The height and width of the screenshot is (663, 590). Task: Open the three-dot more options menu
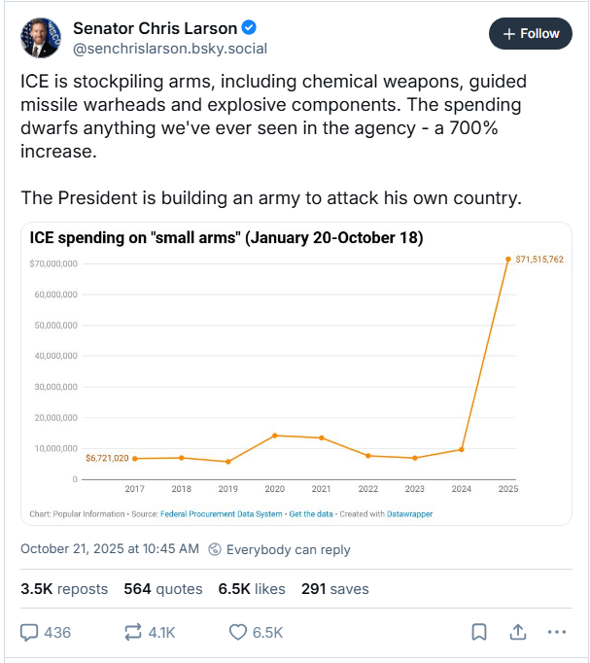[x=556, y=632]
